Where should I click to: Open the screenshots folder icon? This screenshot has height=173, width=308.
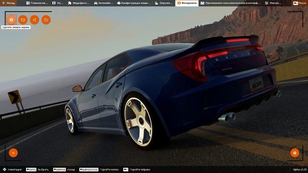click(x=46, y=20)
